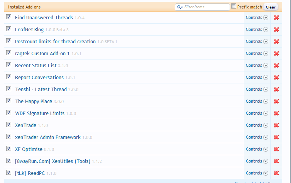Toggle xenTrader Admin Framework checkbox
Screen dimensions: 291x183
tap(8, 137)
